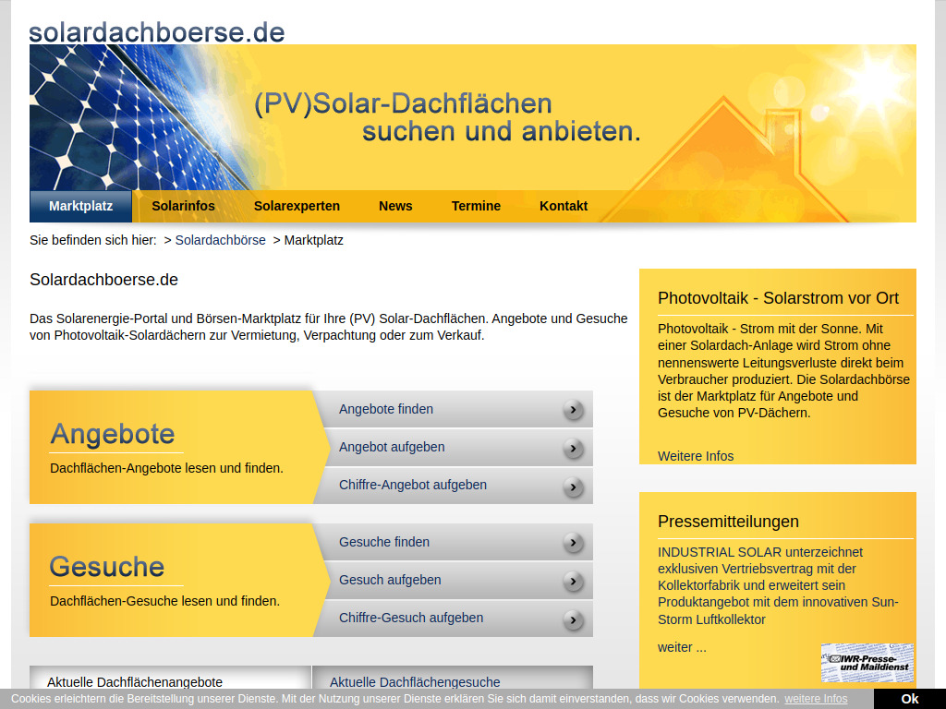Click the arrow icon next to Angebote finden
Viewport: 946px width, 709px height.
click(x=575, y=409)
